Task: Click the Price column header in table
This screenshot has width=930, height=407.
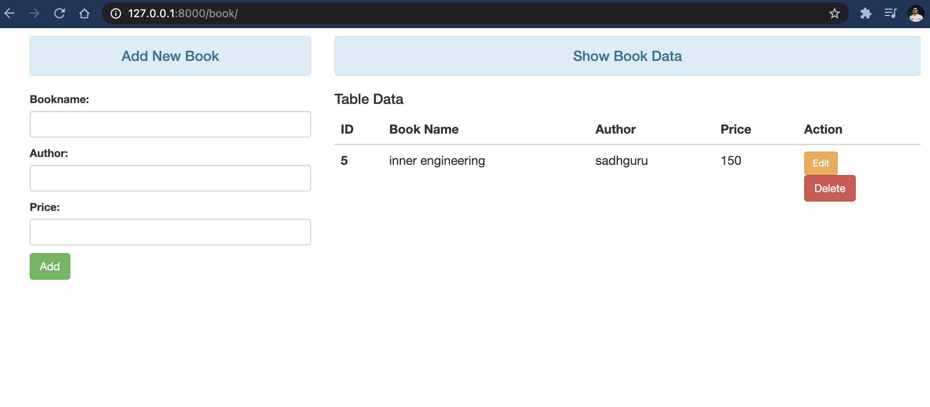Action: pos(736,129)
